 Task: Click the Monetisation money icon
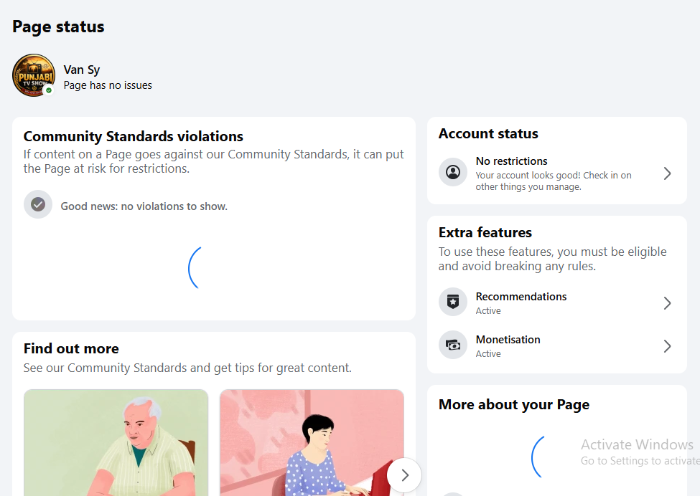(x=453, y=345)
